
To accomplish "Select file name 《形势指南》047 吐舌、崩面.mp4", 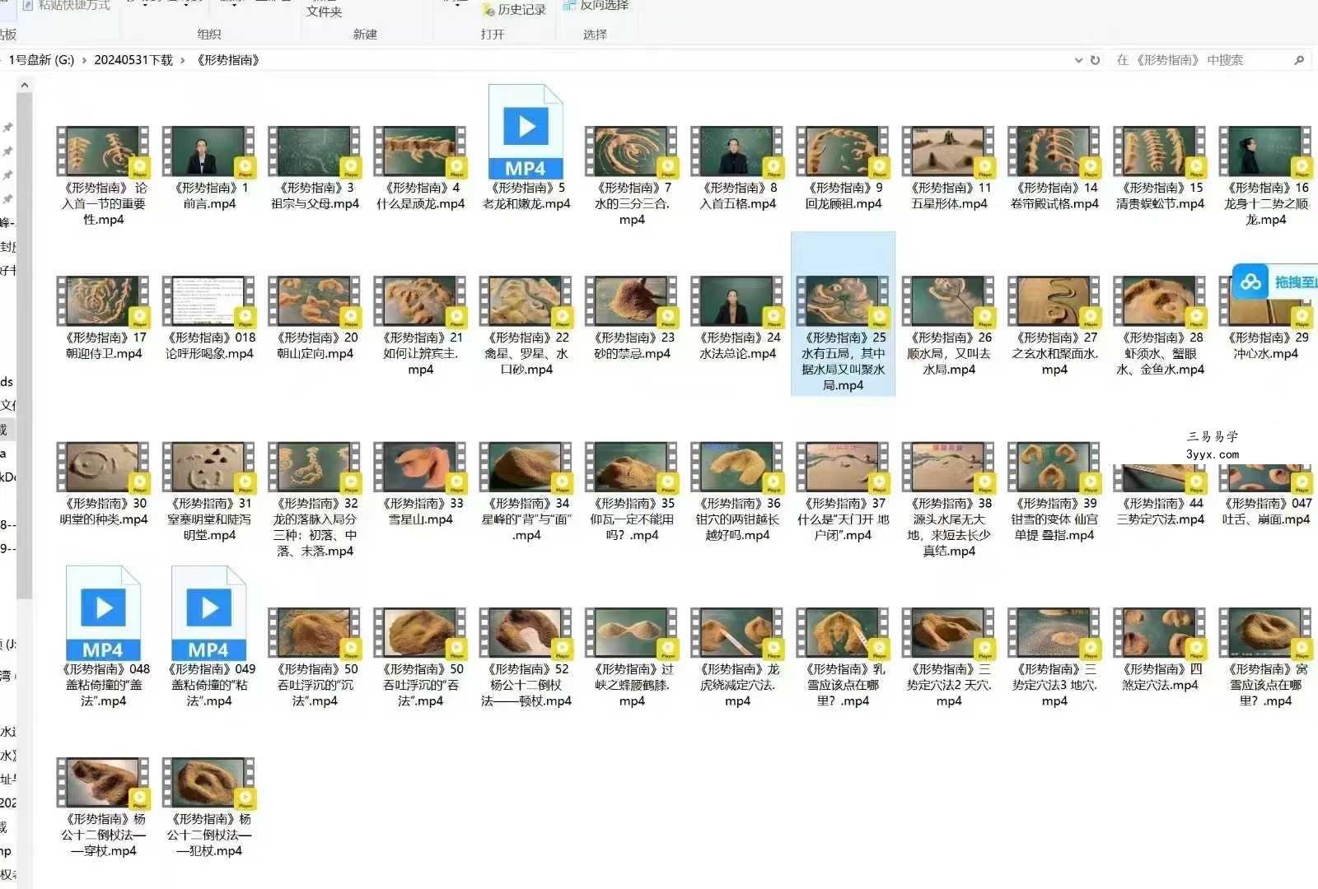I will [1265, 511].
